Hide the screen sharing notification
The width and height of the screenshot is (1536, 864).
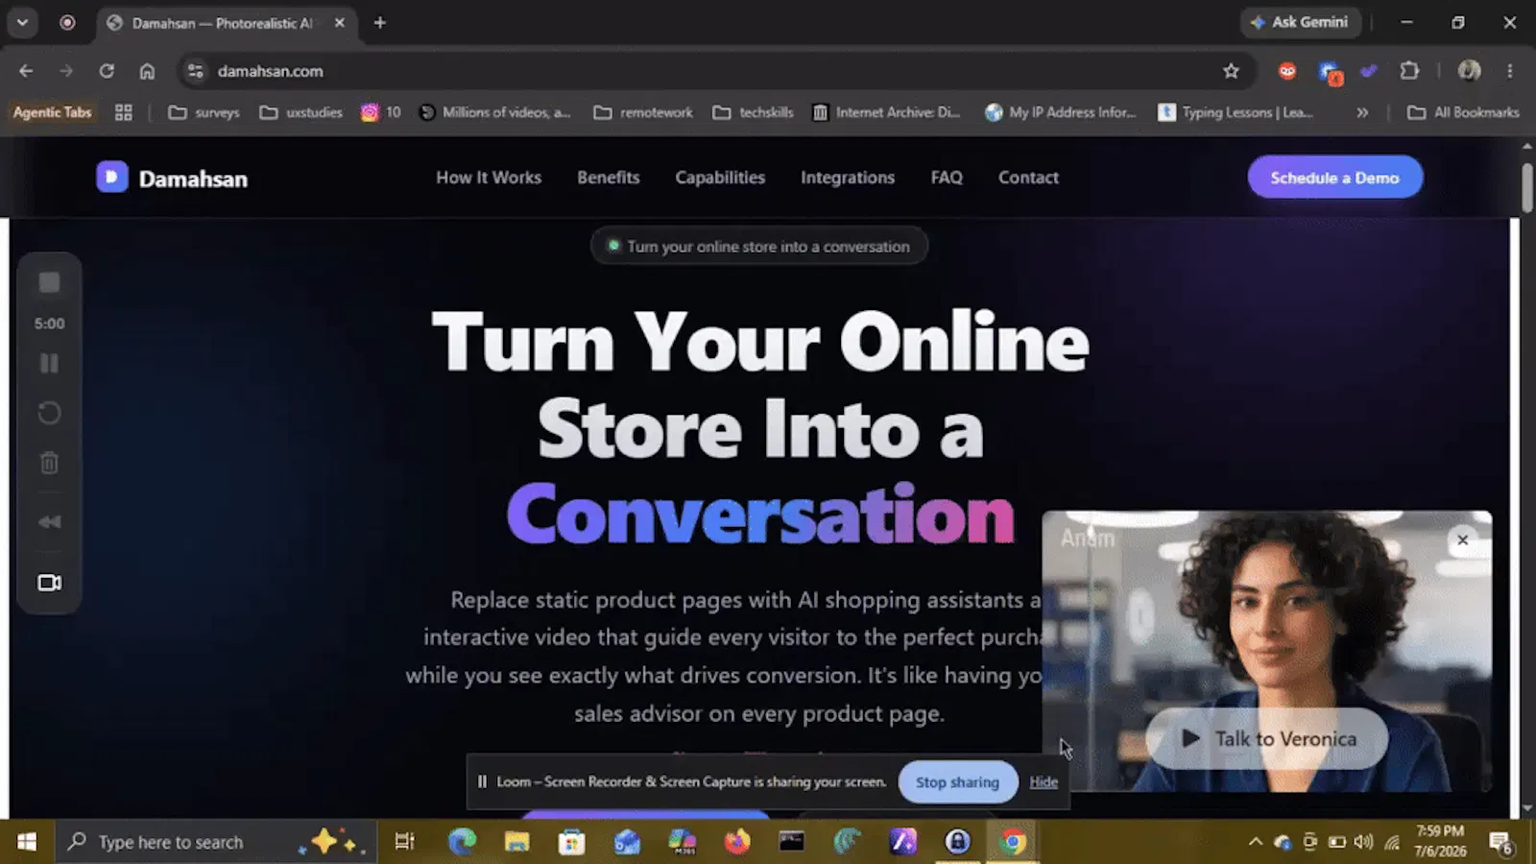coord(1044,782)
